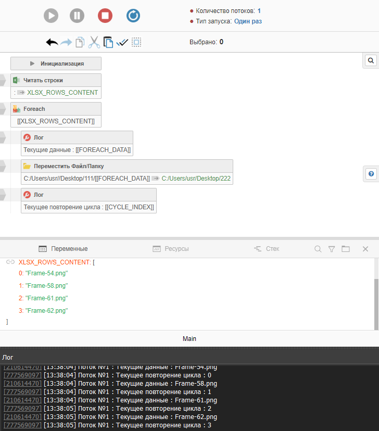Open the help question mark button
Image resolution: width=379 pixels, height=431 pixels.
coord(371,174)
